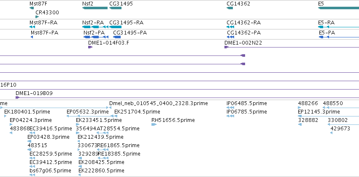Click the 488266 feature label
Viewport: 359px width, 177px height.
point(308,103)
